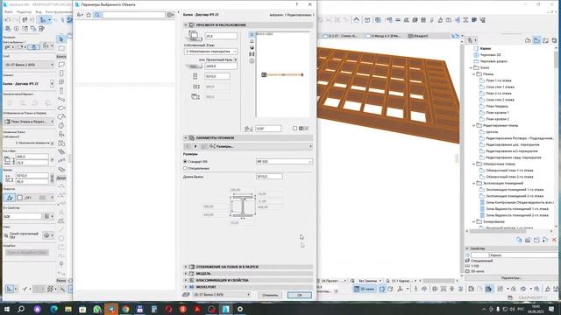Select the 'Специальные' radio button
Screen dimensions: 561x315
coord(185,168)
